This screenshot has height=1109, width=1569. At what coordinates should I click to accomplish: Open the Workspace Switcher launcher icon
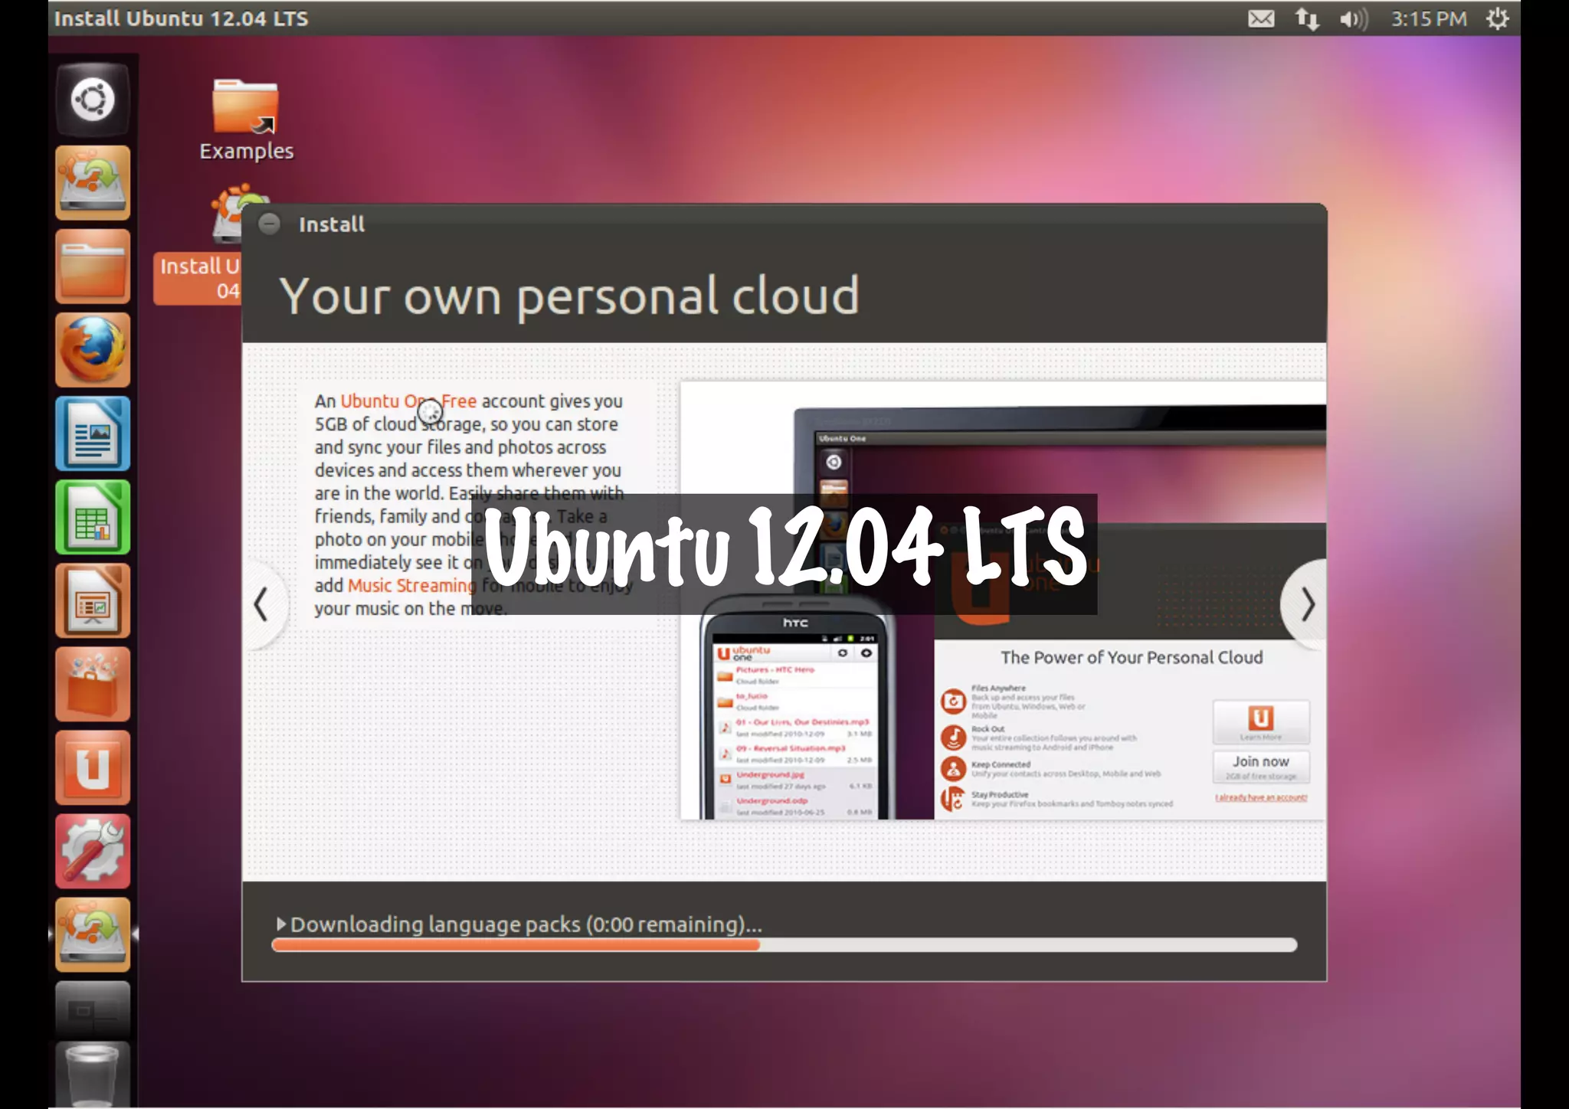point(93,1011)
